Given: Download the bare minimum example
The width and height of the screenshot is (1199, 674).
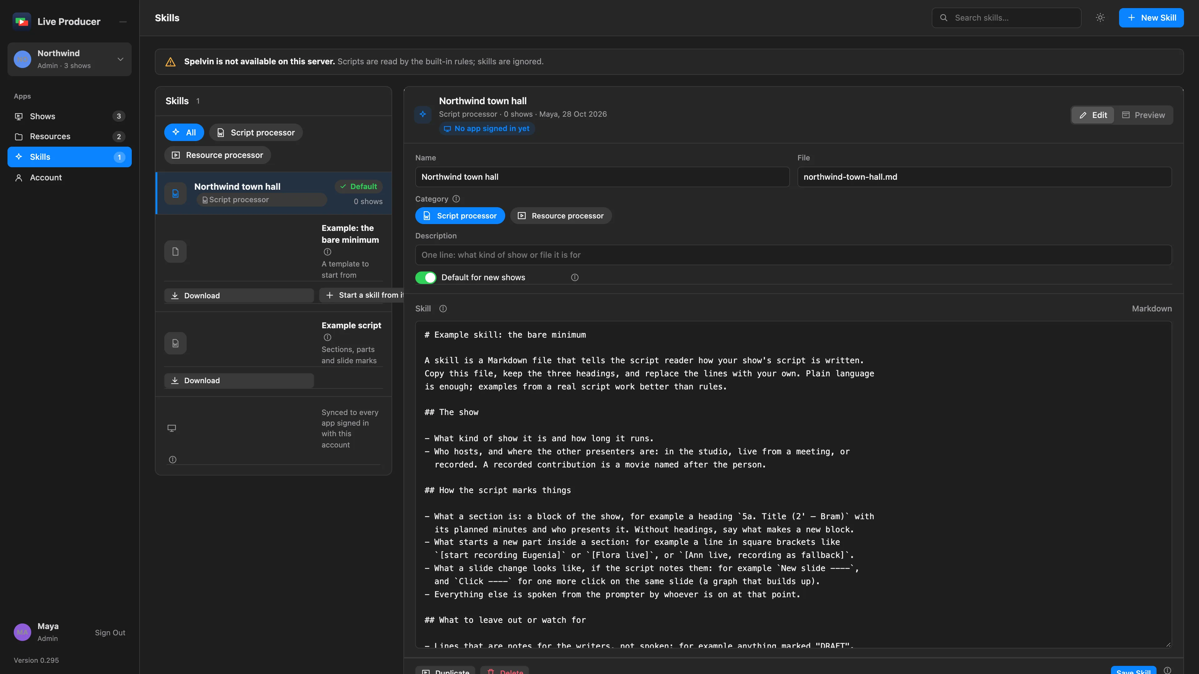Looking at the screenshot, I should 239,295.
